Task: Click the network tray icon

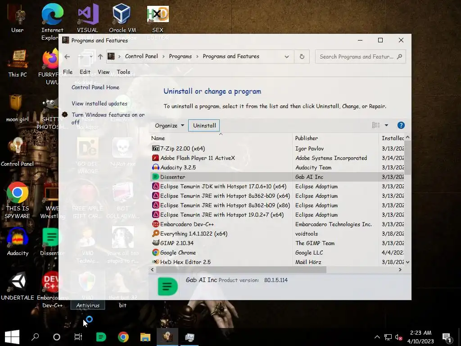Action: tap(388, 337)
